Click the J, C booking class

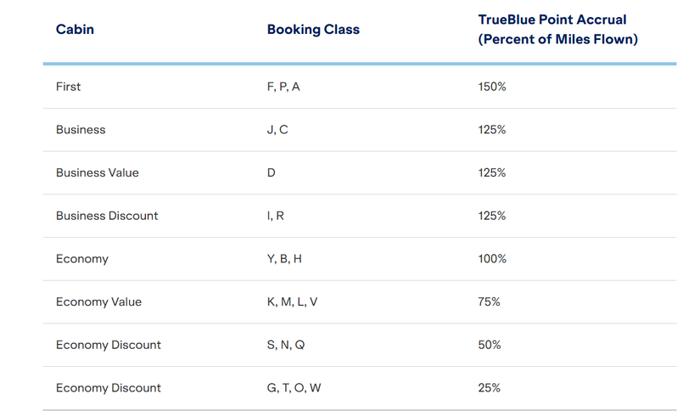point(277,130)
